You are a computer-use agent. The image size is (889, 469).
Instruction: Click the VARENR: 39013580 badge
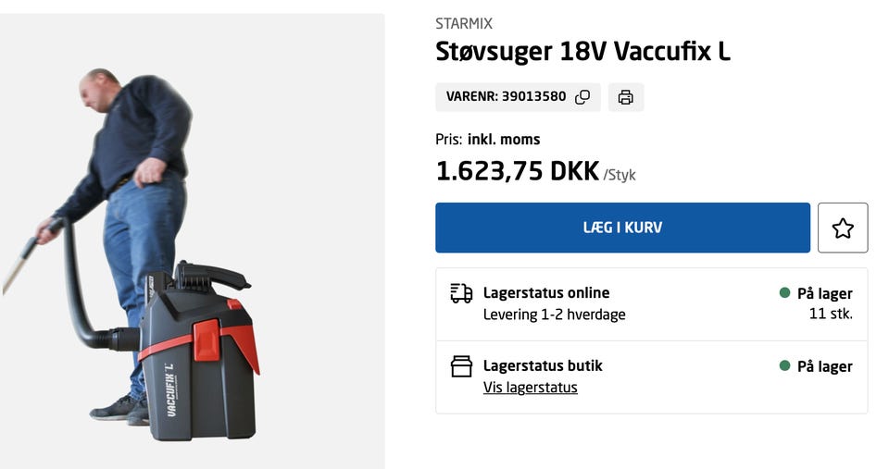tap(518, 97)
